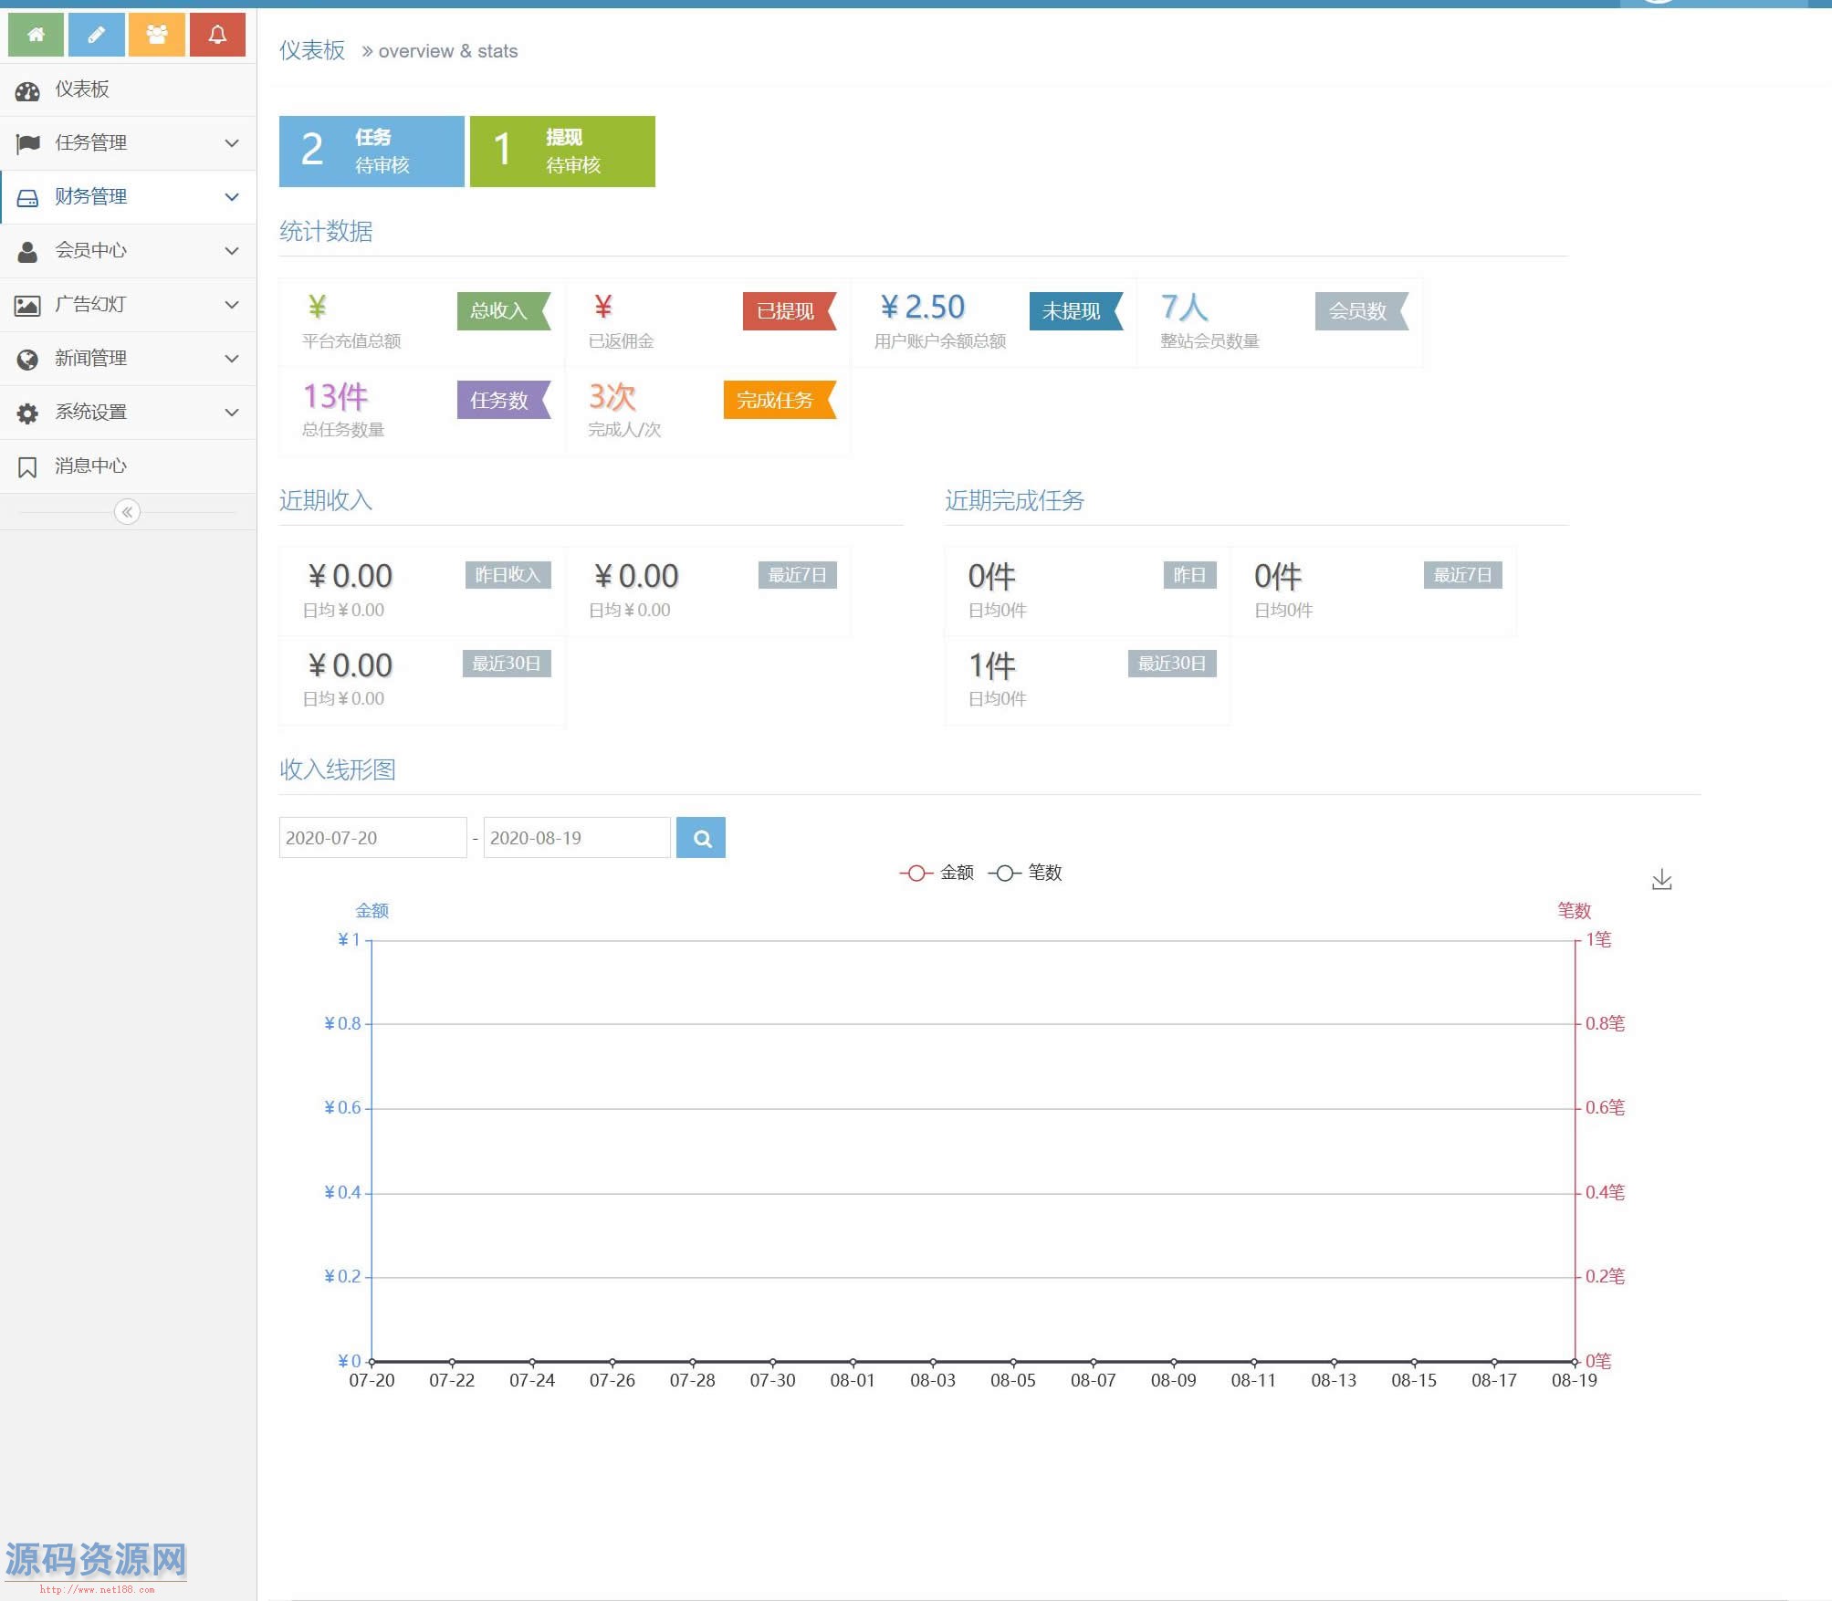Image resolution: width=1832 pixels, height=1601 pixels.
Task: Click the 消息中心 bookmark icon
Action: [27, 467]
